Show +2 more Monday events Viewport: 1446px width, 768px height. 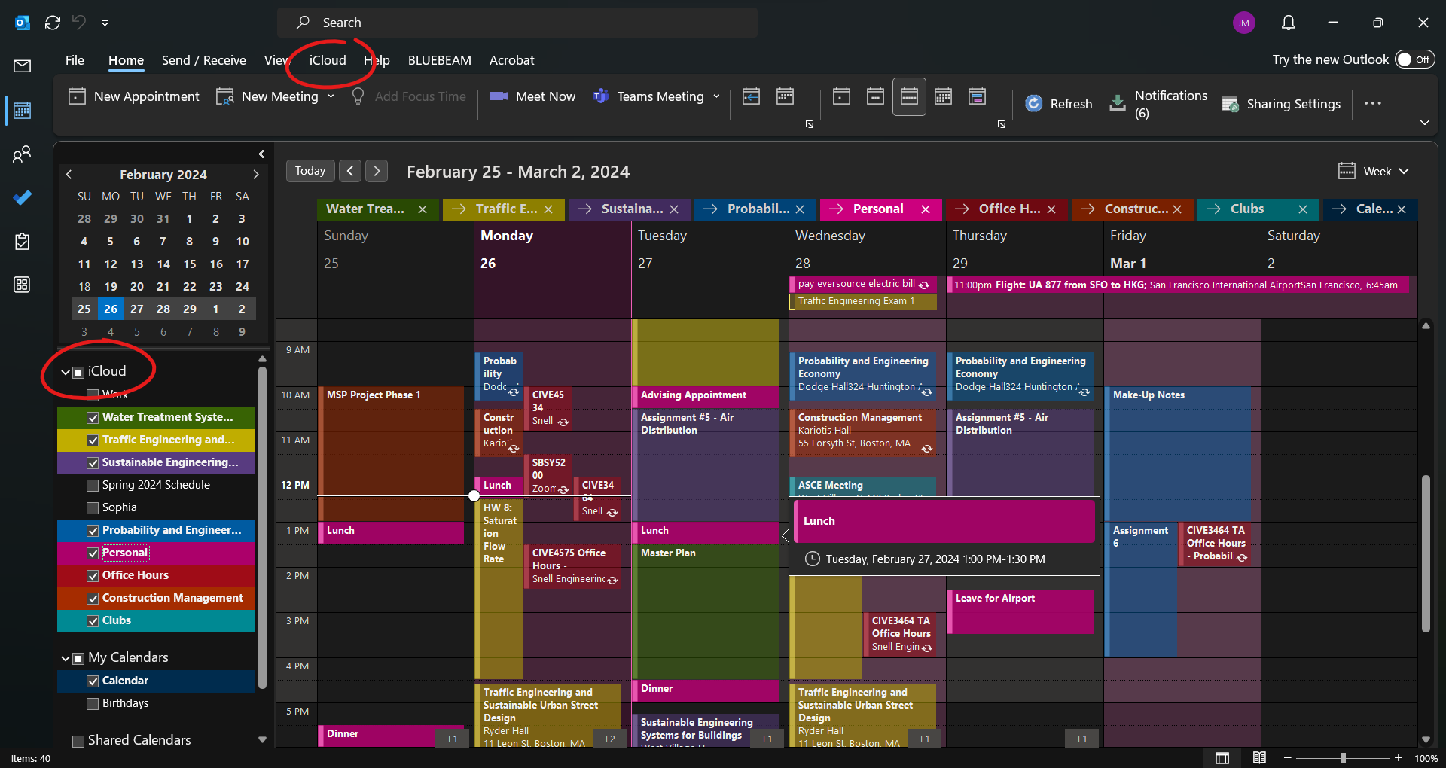609,739
